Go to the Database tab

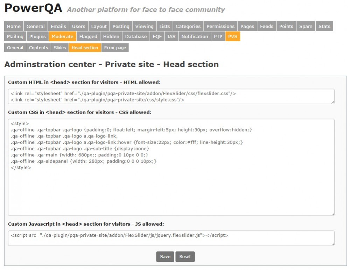coord(136,36)
